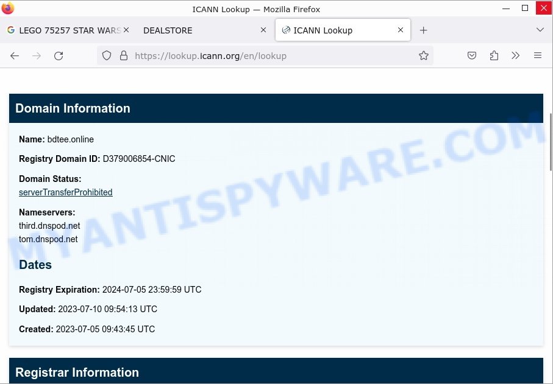This screenshot has height=384, width=553.
Task: Bookmark this page with the star
Action: pyautogui.click(x=424, y=55)
